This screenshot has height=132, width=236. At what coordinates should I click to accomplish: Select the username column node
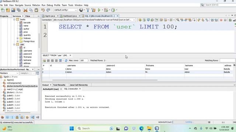click(x=28, y=51)
